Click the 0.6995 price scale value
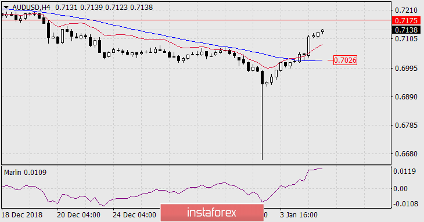The height and width of the screenshot is (222, 424). (406, 69)
